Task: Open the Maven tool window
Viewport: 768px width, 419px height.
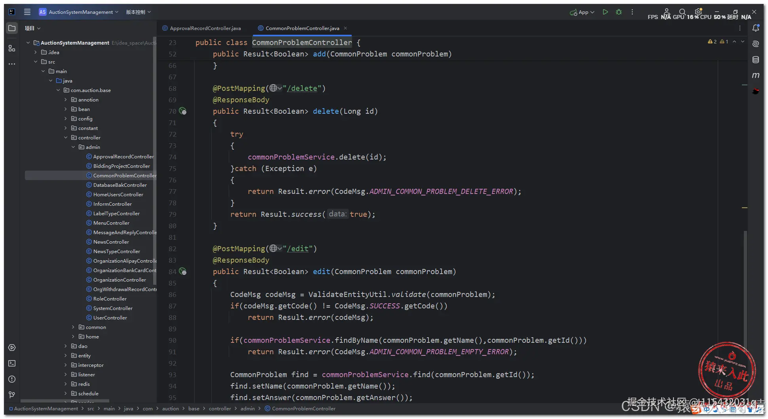Action: pos(756,75)
